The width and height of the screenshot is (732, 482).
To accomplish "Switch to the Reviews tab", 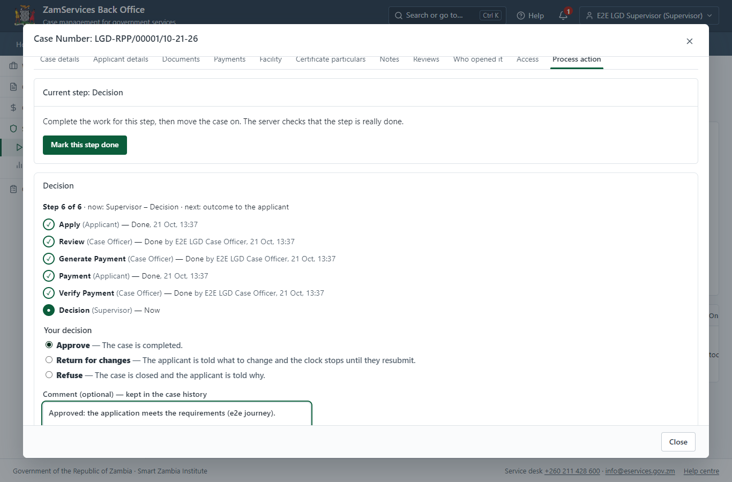I will click(x=426, y=59).
